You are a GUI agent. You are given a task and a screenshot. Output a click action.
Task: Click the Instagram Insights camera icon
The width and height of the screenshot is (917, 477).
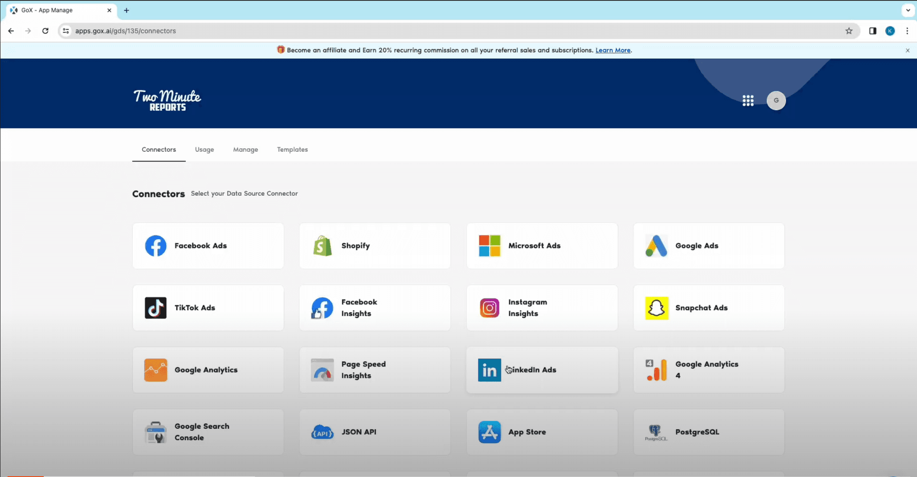click(490, 308)
